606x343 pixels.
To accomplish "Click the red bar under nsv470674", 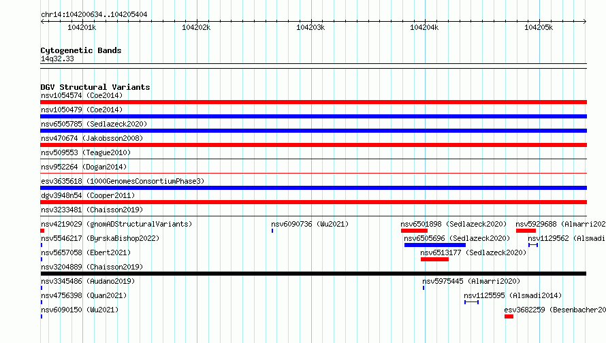I will pyautogui.click(x=313, y=145).
